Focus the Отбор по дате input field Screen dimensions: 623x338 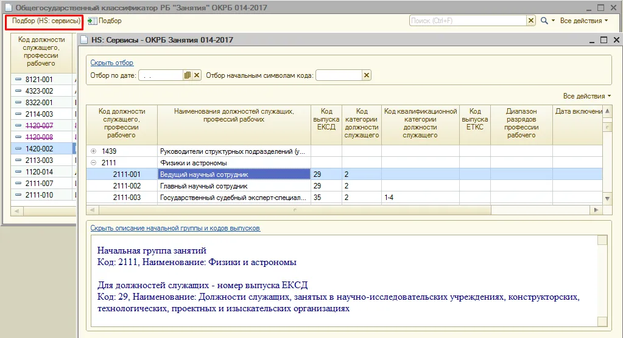click(161, 75)
